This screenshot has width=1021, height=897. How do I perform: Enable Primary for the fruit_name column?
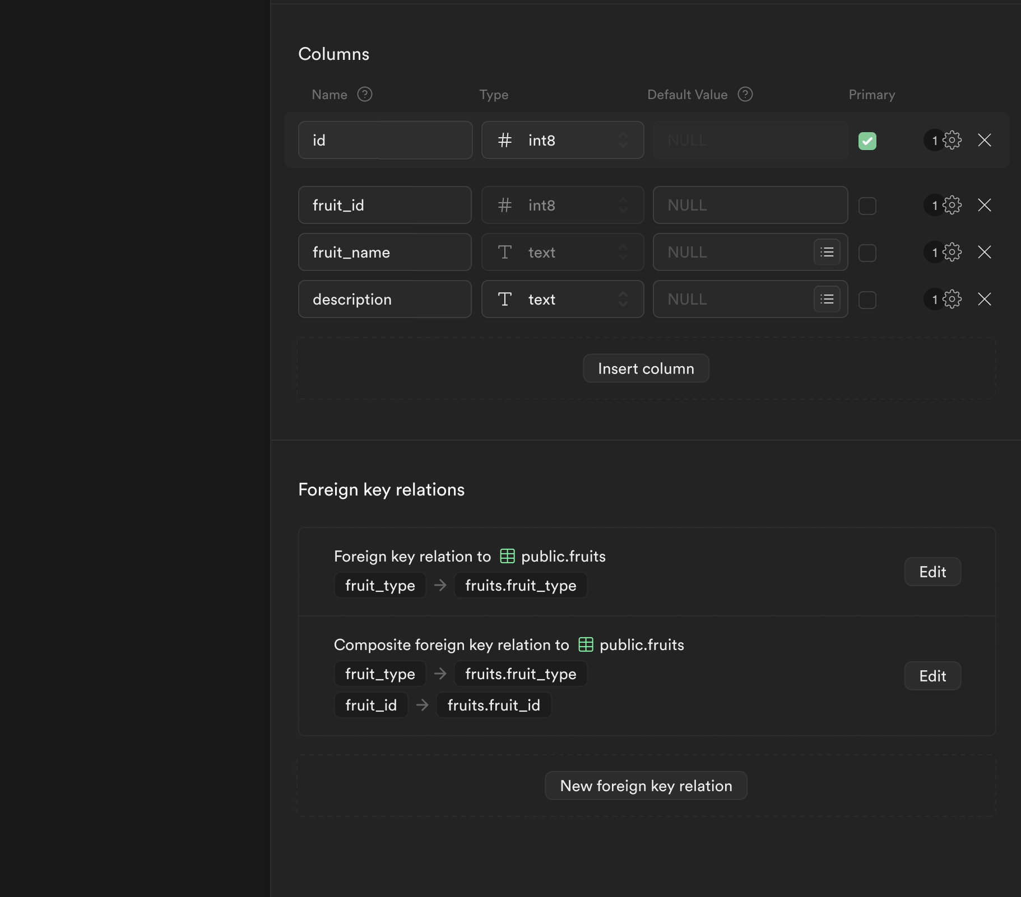[868, 253]
